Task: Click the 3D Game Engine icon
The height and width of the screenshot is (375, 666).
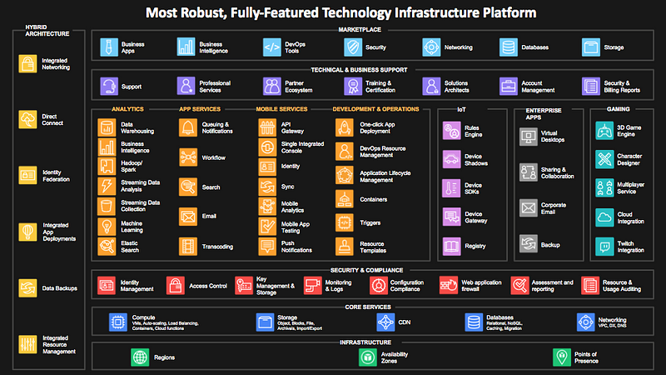Action: (604, 131)
